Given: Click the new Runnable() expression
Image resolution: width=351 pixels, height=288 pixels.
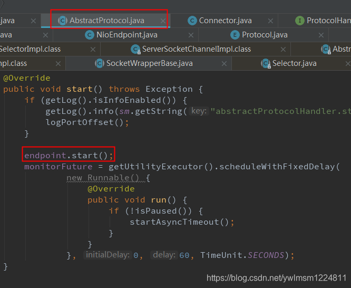Looking at the screenshot, I should coord(103,178).
